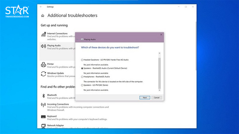Open the Internet Connections troubleshooter icon

43,34
